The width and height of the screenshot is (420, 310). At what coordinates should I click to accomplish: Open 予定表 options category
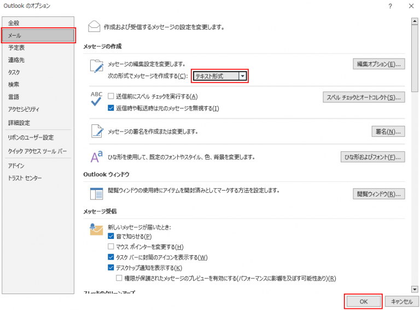tap(38, 48)
